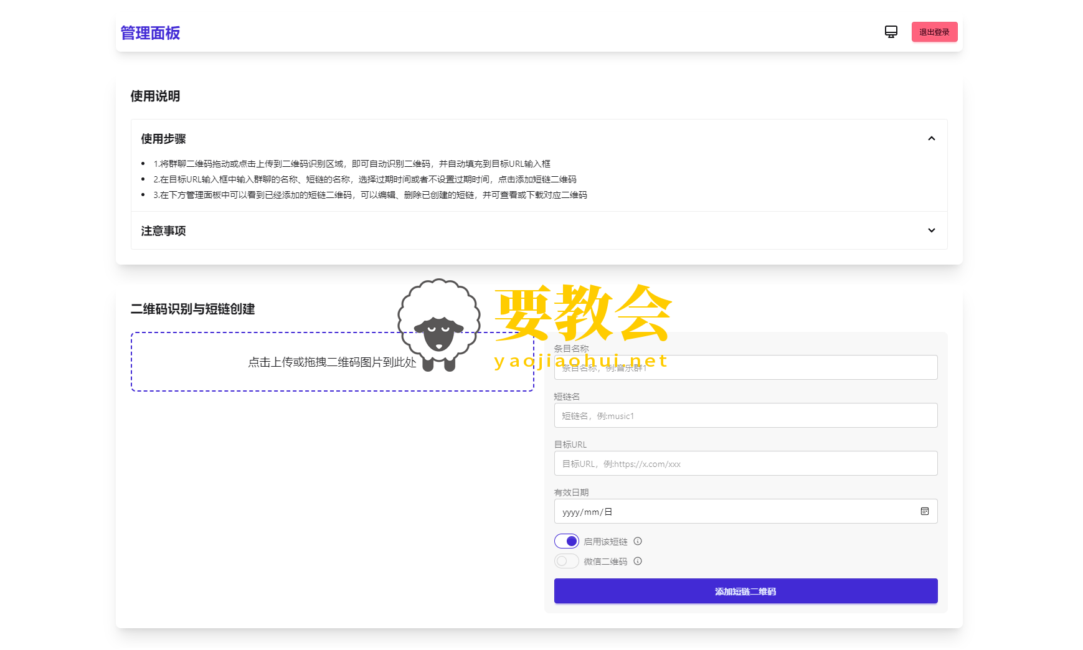
Task: Expand the 注意事项 section chevron
Action: pyautogui.click(x=932, y=230)
